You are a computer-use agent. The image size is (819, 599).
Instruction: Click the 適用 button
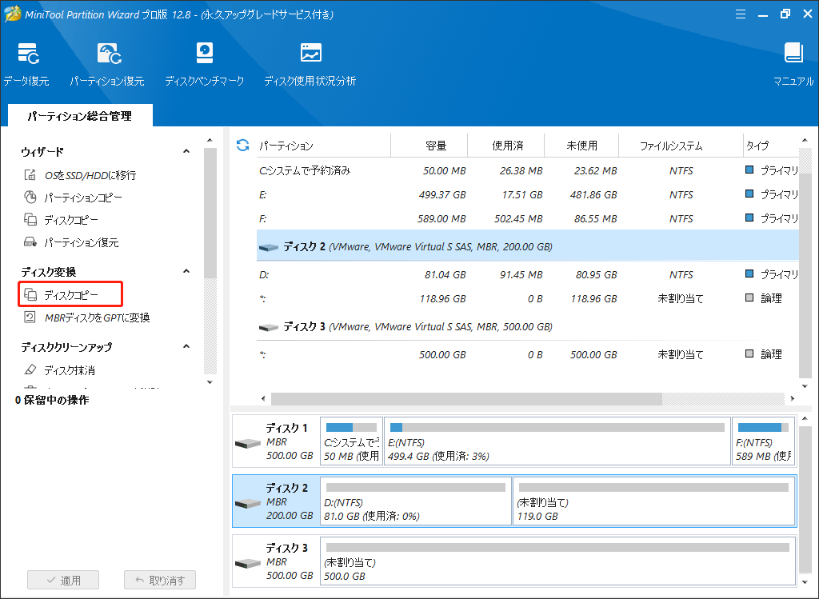[63, 580]
